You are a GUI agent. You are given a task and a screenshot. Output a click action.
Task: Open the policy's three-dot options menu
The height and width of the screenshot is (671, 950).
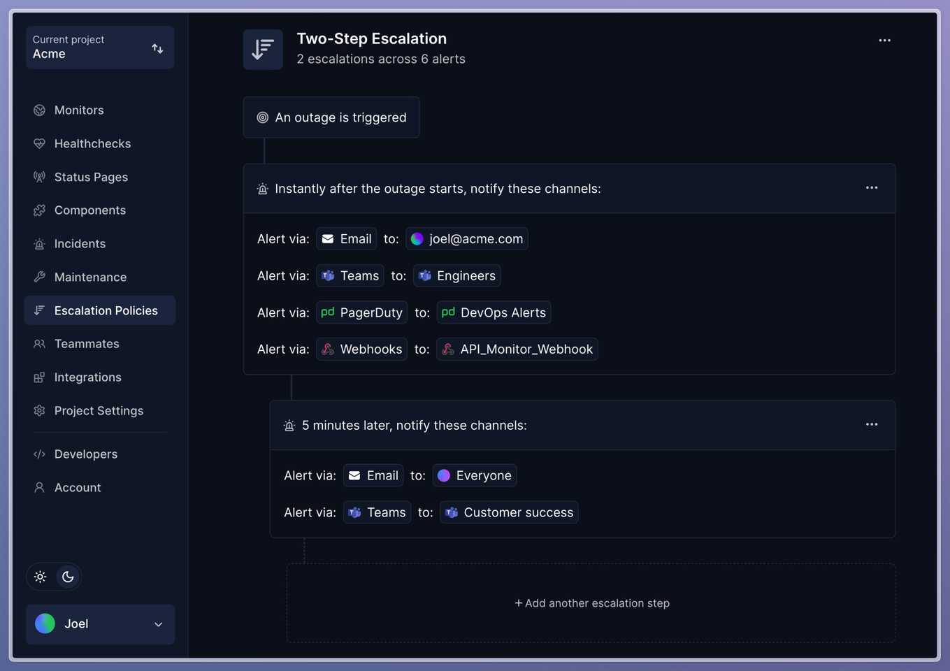click(884, 41)
